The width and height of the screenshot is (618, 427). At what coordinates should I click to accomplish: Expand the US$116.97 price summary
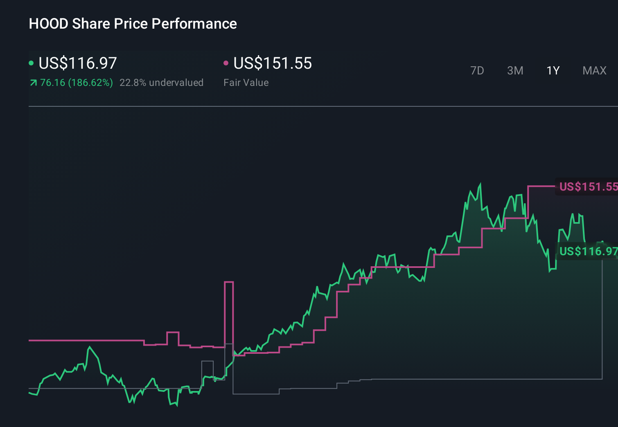tap(78, 63)
